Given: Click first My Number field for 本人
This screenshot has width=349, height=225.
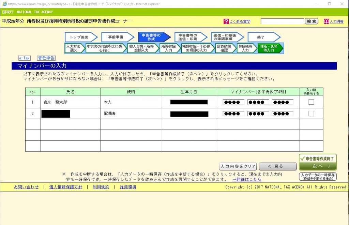Looking at the screenshot, I should 233,102.
